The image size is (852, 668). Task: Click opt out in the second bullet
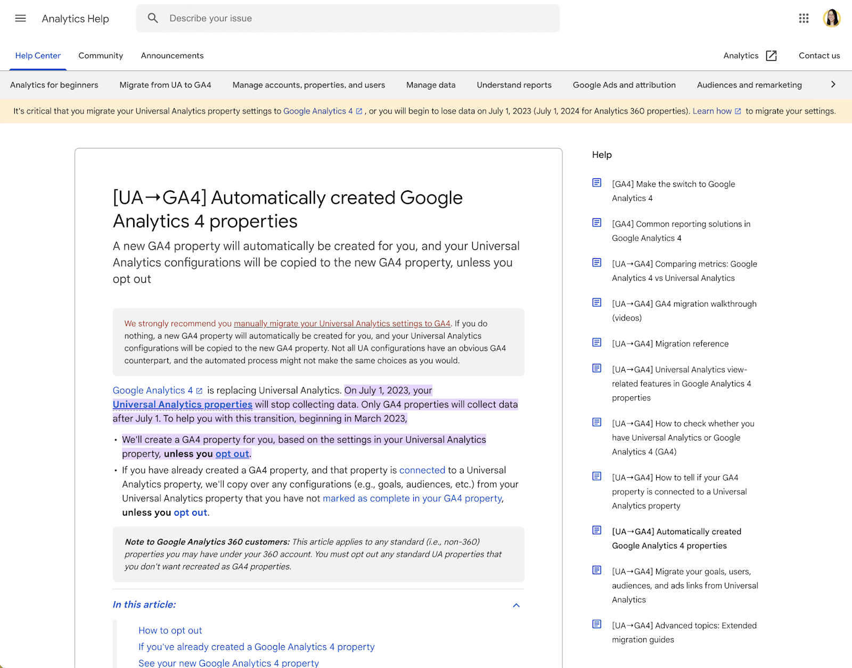(191, 512)
